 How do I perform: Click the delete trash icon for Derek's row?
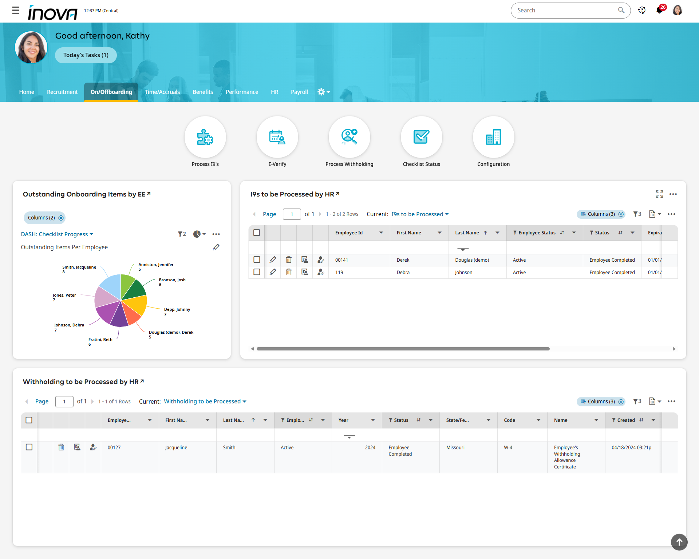pos(289,260)
